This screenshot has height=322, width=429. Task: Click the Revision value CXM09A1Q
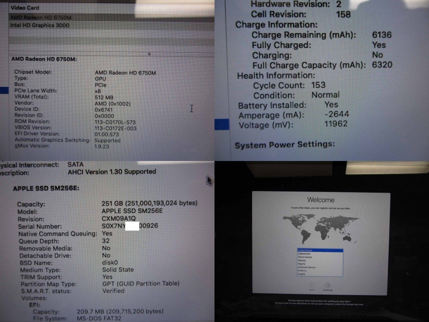click(119, 218)
